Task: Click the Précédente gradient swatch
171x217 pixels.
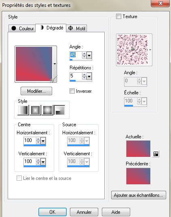Action: [x=138, y=176]
